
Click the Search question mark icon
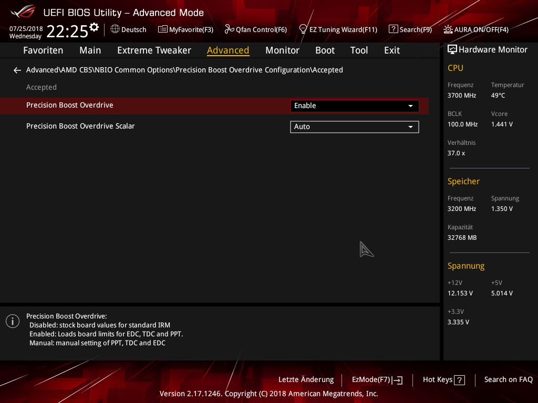click(393, 29)
